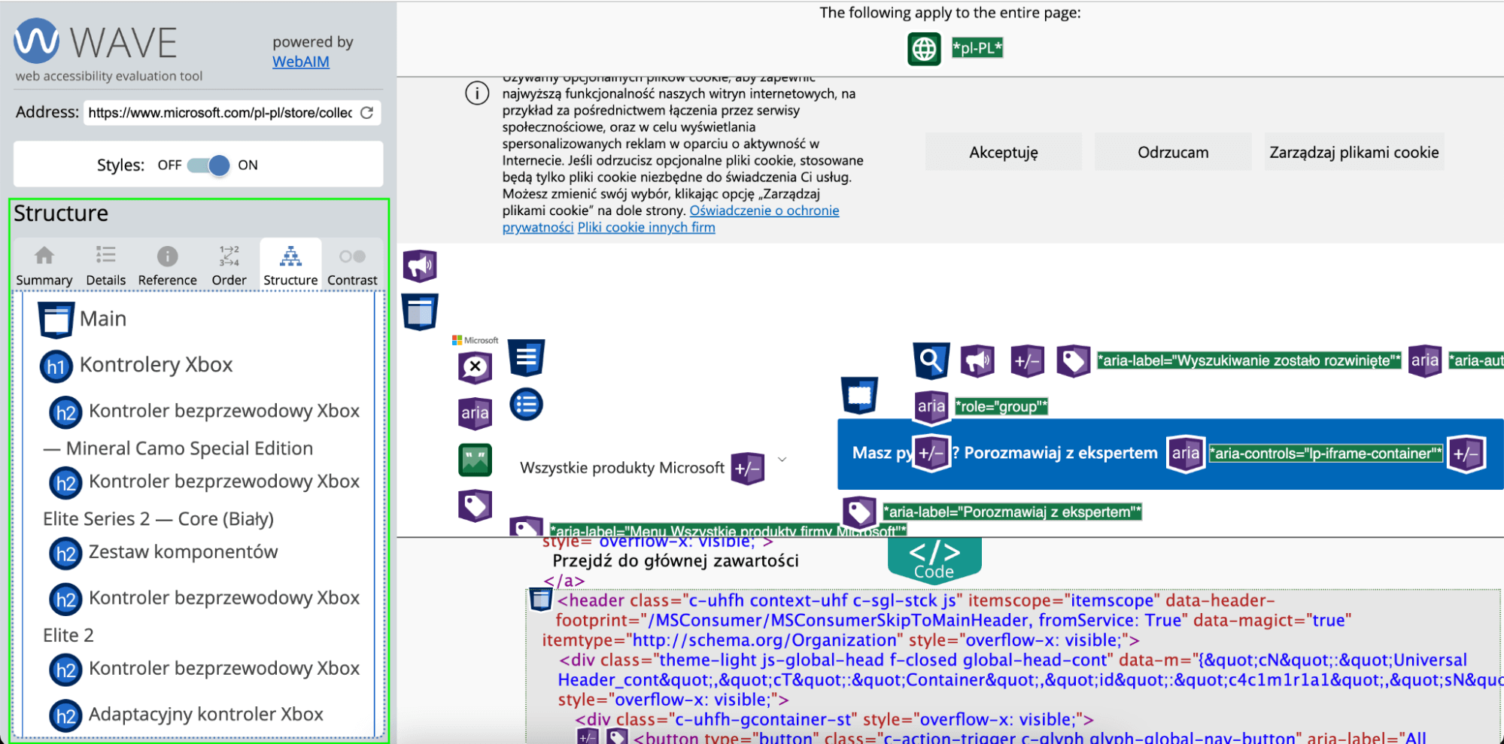
Task: Select "Elite Series 2 — Core (Biały)" line
Action: (158, 519)
